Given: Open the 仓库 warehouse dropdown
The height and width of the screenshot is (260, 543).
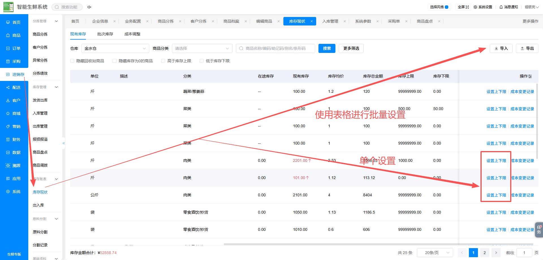Looking at the screenshot, I should [115, 48].
